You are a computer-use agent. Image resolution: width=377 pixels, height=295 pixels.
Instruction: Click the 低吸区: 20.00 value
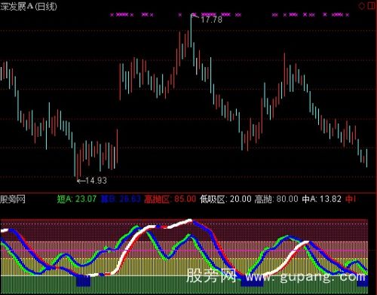pyautogui.click(x=225, y=199)
